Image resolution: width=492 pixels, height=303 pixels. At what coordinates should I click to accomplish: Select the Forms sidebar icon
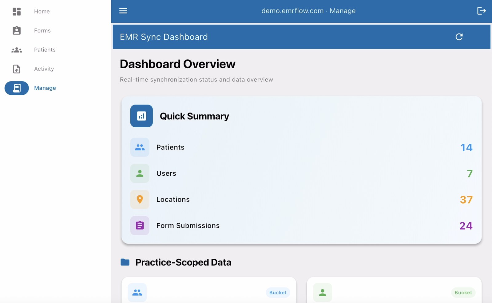point(17,30)
